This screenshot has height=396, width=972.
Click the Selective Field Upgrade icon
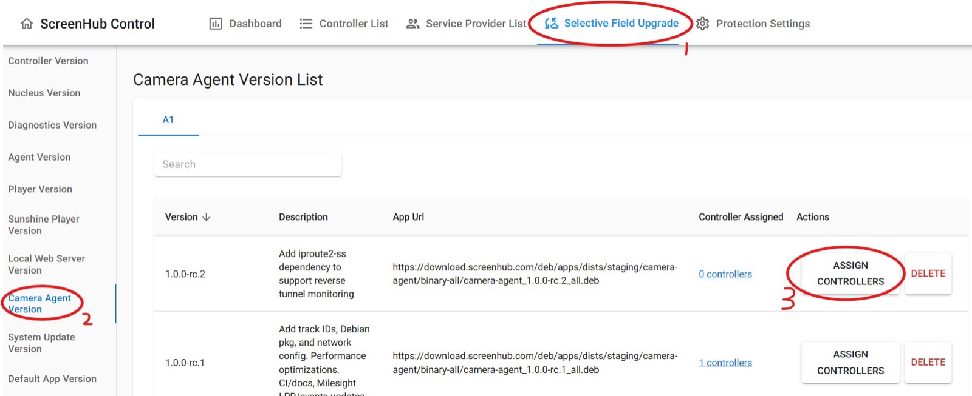tap(552, 23)
